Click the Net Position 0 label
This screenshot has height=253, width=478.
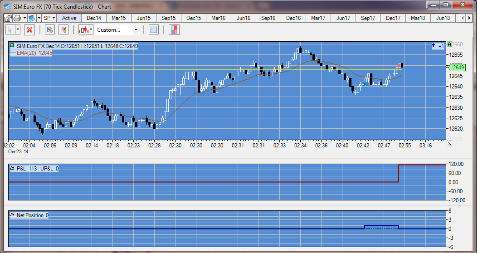click(32, 215)
